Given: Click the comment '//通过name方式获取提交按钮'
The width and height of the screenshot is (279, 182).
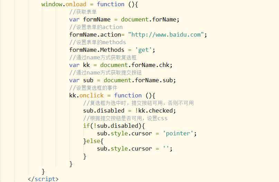Looking at the screenshot, I should [105, 73].
